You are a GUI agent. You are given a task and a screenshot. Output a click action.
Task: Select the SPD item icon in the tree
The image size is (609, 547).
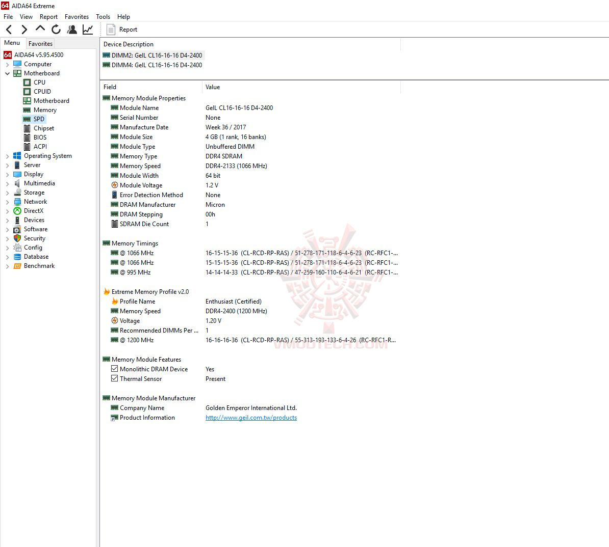tap(27, 119)
